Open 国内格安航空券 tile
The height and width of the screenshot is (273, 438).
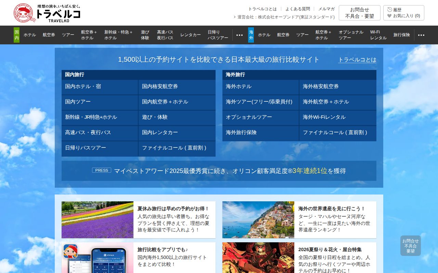tap(177, 87)
